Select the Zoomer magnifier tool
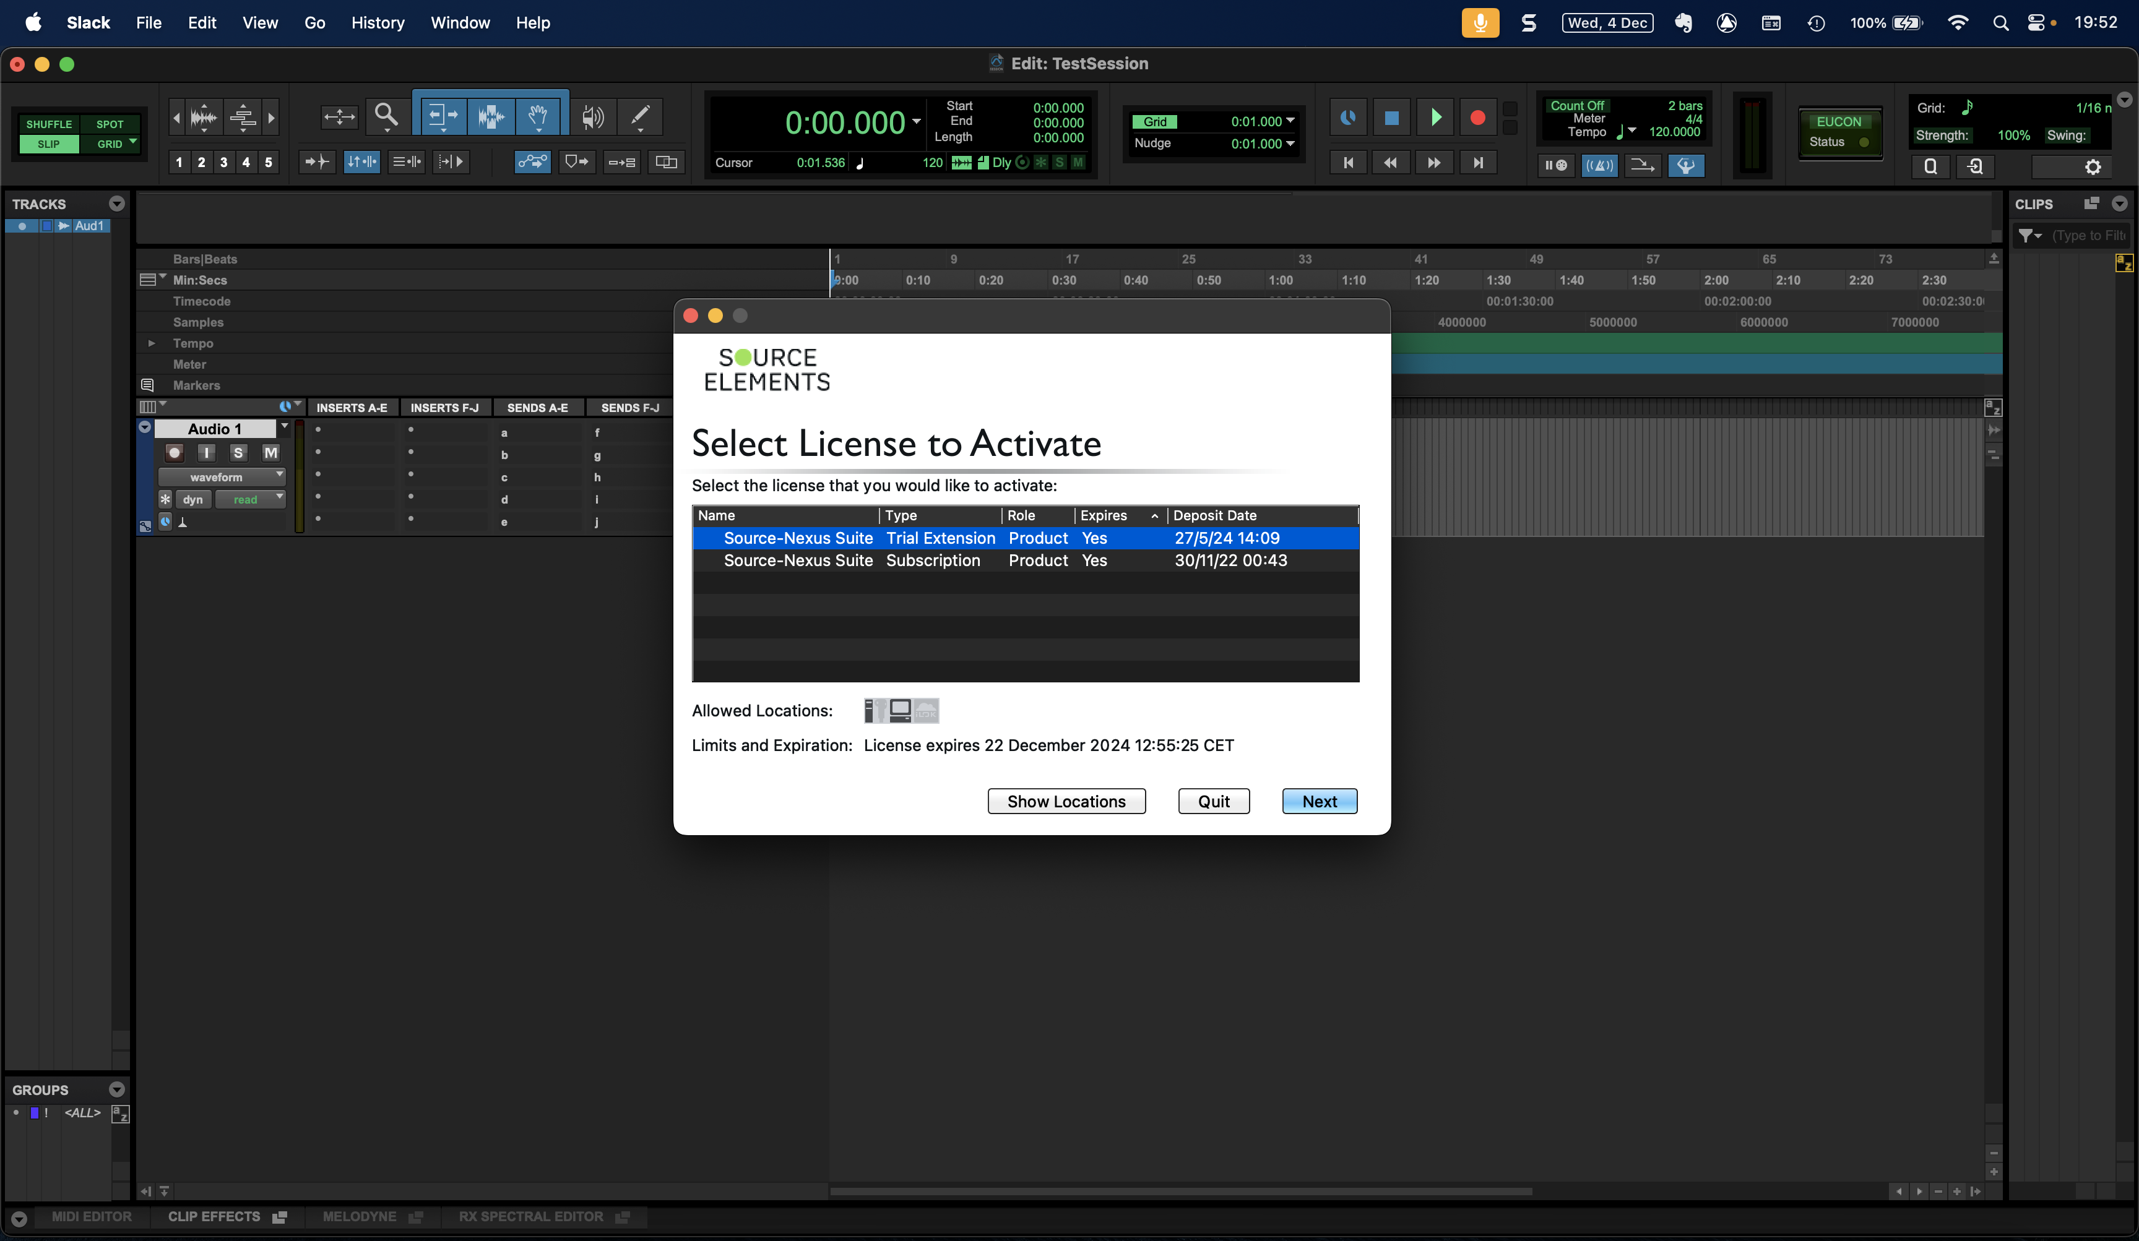The image size is (2139, 1241). coord(386,115)
